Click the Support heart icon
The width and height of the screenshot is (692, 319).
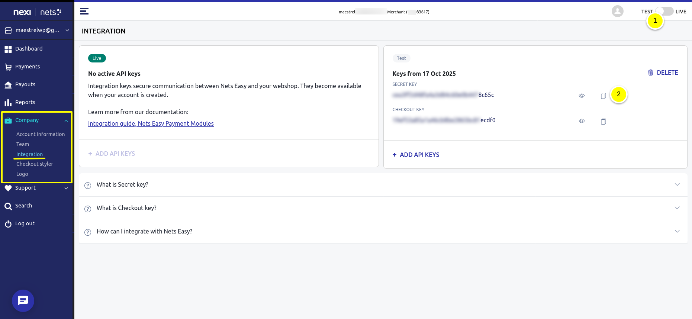click(x=8, y=188)
